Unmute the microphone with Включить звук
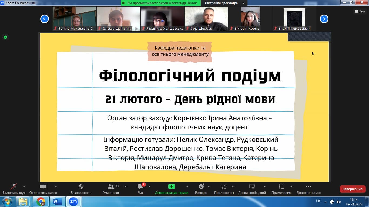This screenshot has width=369, height=207. (14, 189)
